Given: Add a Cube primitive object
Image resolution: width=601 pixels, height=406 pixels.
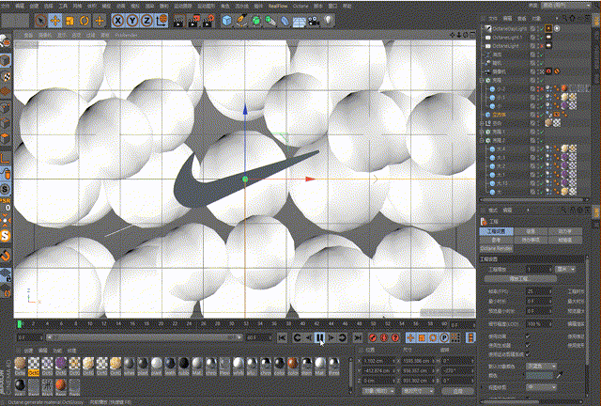Looking at the screenshot, I should point(227,21).
